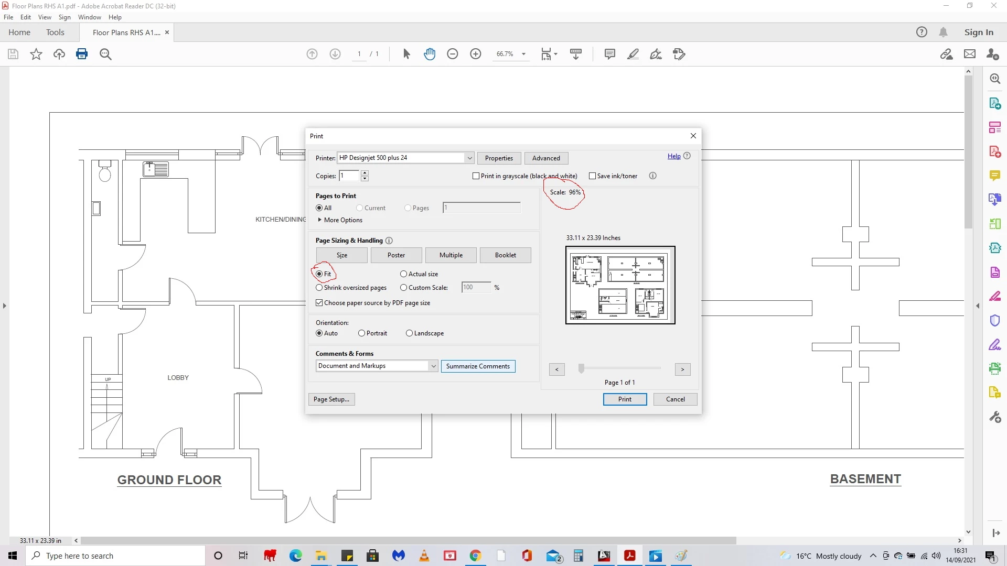The image size is (1007, 566).
Task: Select the Hand pan tool
Action: tap(430, 54)
